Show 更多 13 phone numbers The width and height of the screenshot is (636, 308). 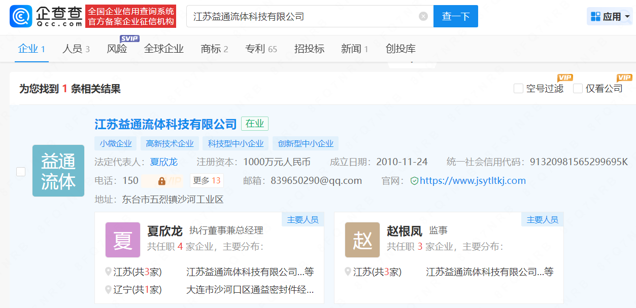tap(207, 181)
